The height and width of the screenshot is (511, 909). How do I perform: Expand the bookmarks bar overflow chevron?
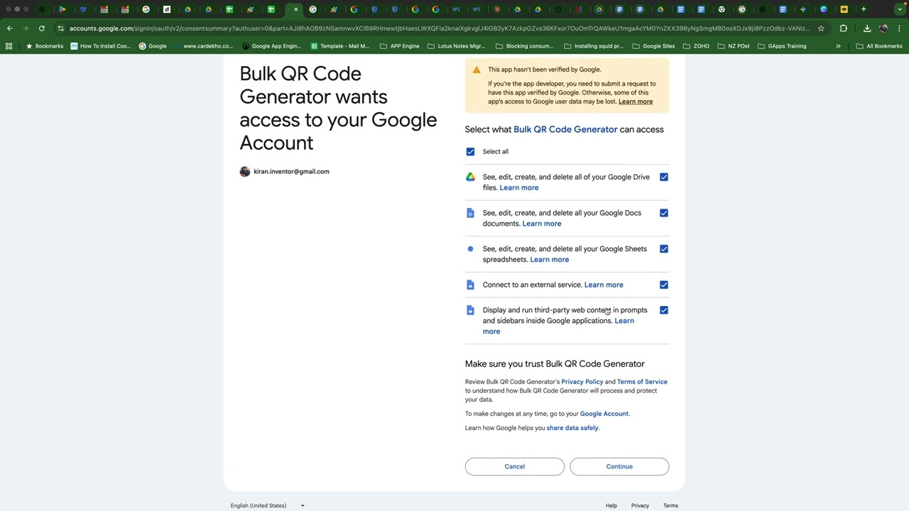coord(838,46)
